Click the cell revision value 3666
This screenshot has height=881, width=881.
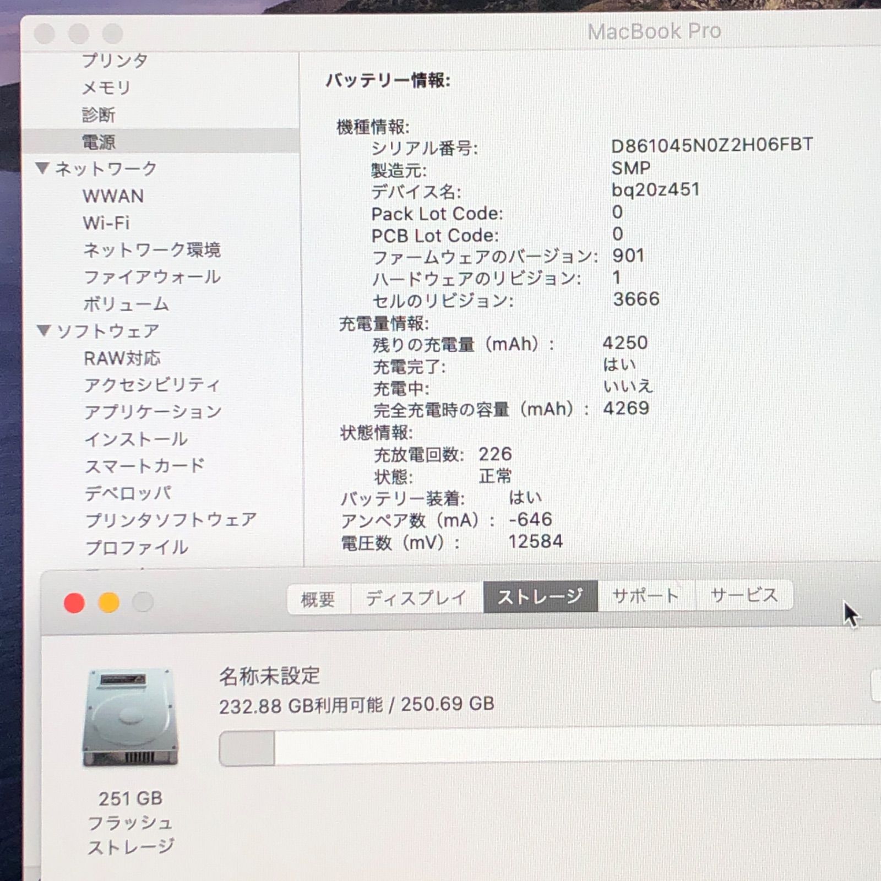point(636,299)
